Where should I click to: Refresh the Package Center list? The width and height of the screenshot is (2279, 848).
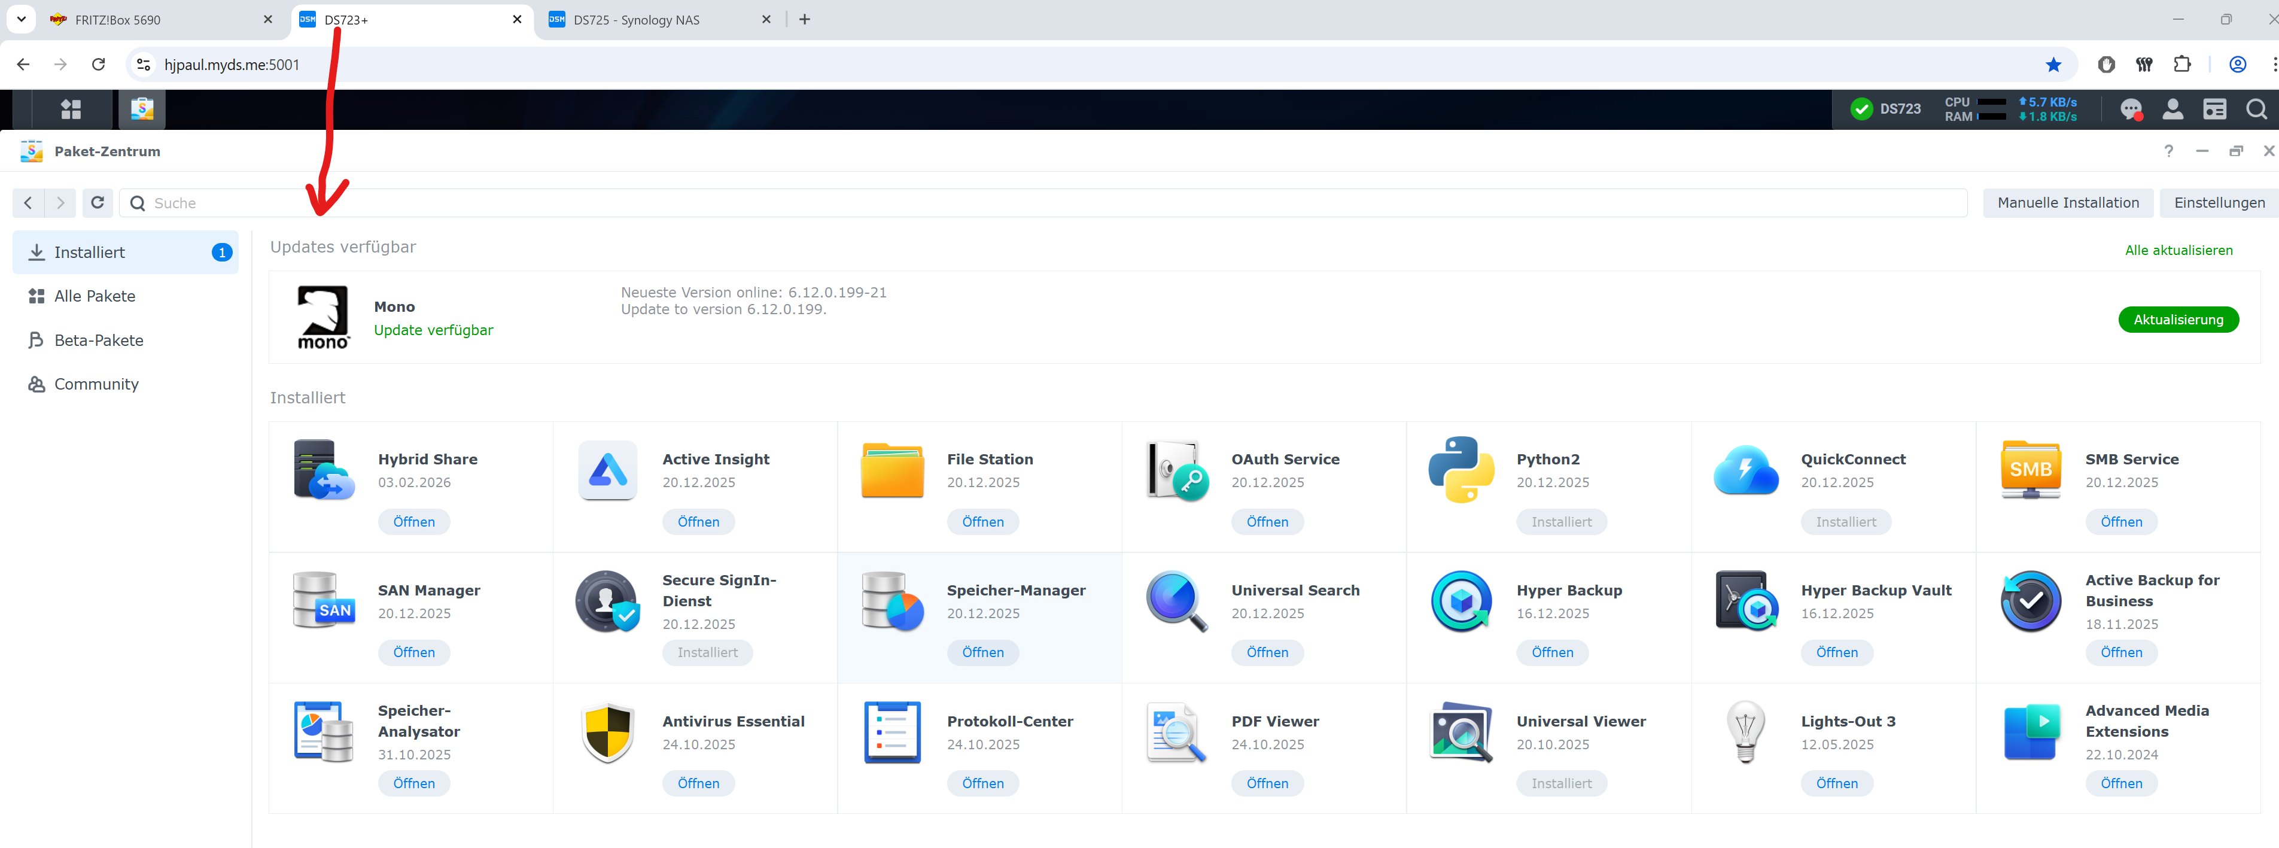click(x=98, y=203)
